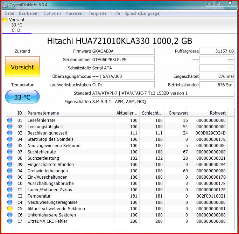Viewport: 239px width, 234px height.
Task: Open the Aussehen menu
Action: [x=75, y=13]
